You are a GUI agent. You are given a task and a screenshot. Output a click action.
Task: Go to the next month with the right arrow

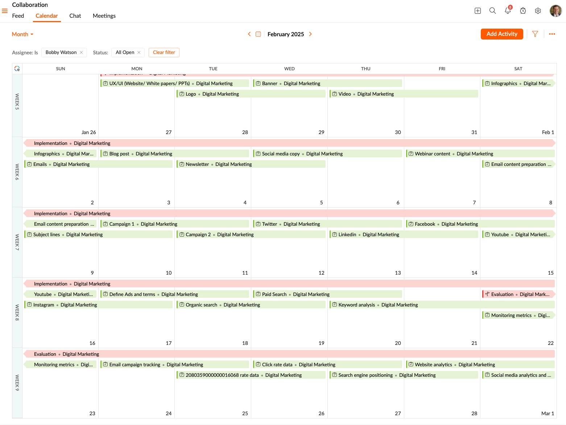310,34
